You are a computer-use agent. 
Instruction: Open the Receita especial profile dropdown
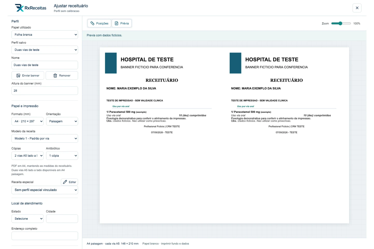tap(45, 190)
